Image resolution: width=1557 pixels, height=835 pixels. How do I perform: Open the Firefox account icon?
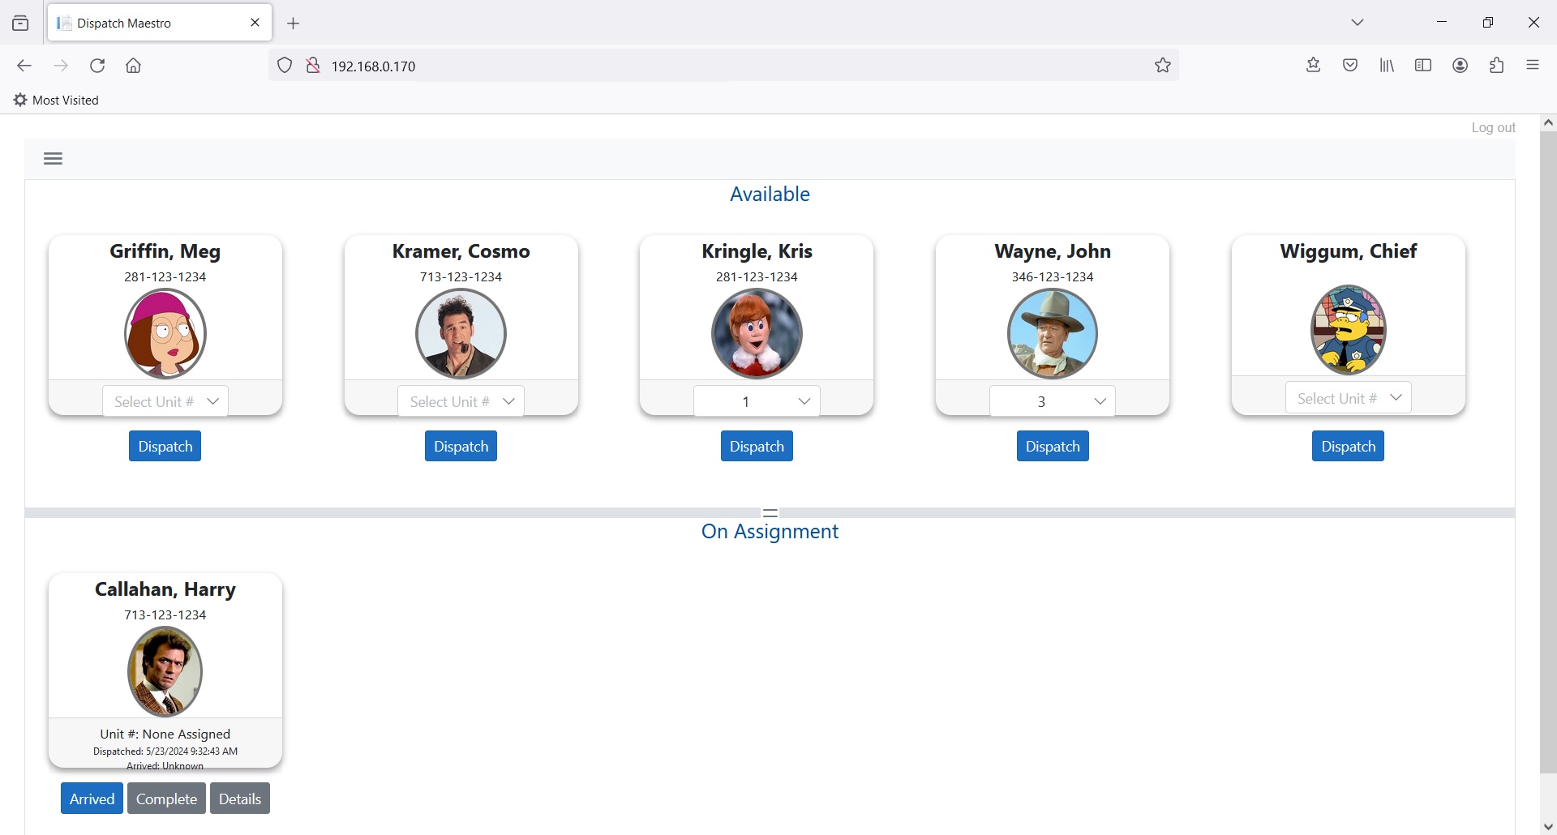pos(1460,66)
